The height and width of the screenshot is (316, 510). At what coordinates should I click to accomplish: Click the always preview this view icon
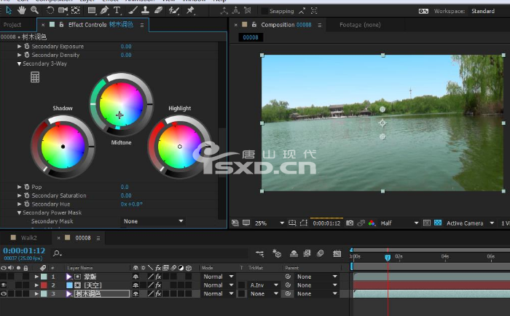point(235,223)
